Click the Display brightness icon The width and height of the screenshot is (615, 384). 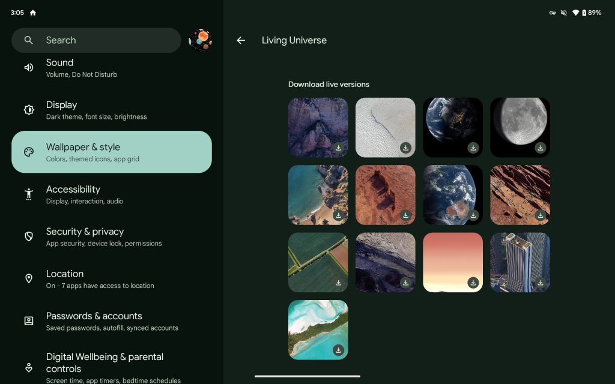pyautogui.click(x=29, y=110)
